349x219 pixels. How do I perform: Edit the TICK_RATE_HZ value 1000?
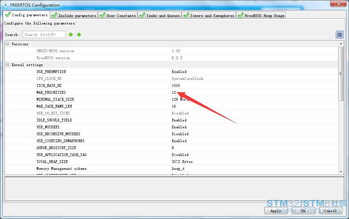(x=176, y=85)
